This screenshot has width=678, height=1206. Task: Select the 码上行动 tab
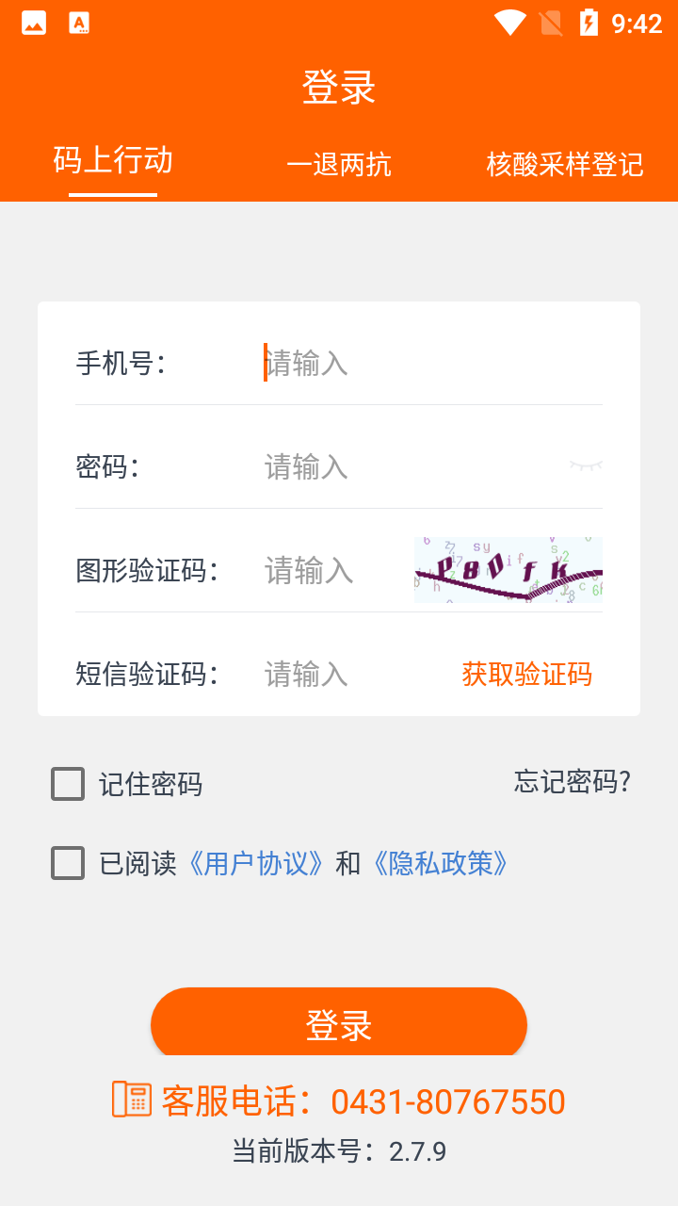(113, 161)
